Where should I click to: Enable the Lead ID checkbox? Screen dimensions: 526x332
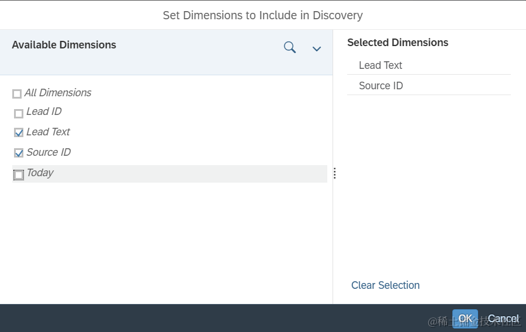tap(19, 113)
